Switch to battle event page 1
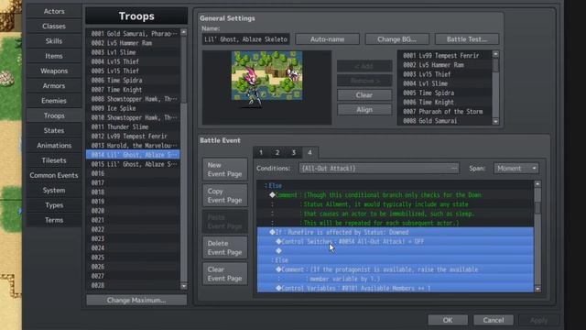 click(261, 153)
